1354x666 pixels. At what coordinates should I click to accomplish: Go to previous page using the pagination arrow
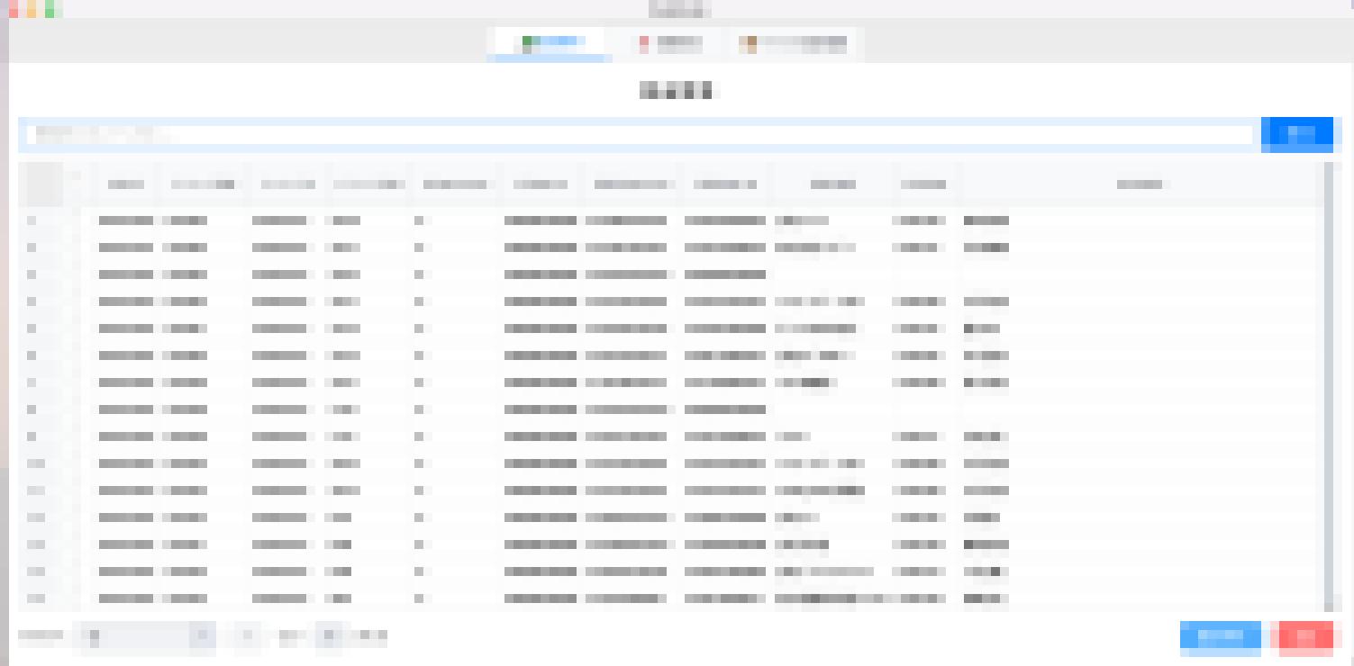[x=248, y=635]
